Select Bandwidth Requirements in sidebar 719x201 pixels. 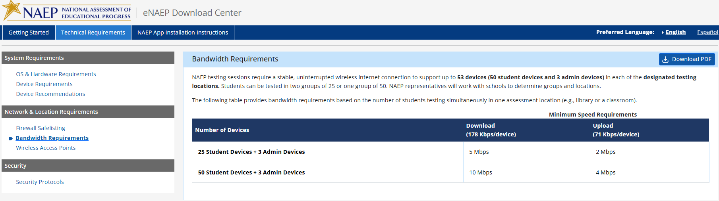pyautogui.click(x=52, y=138)
